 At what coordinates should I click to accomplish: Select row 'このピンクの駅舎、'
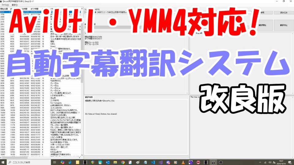(41, 137)
